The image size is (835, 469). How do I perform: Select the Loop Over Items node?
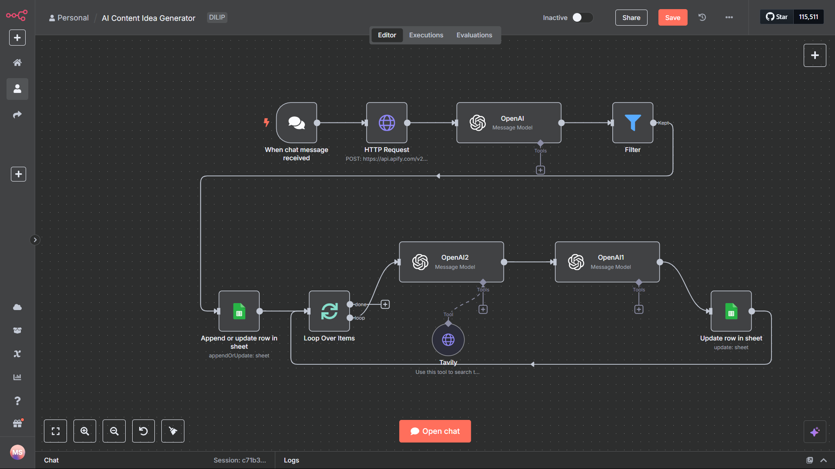click(329, 311)
